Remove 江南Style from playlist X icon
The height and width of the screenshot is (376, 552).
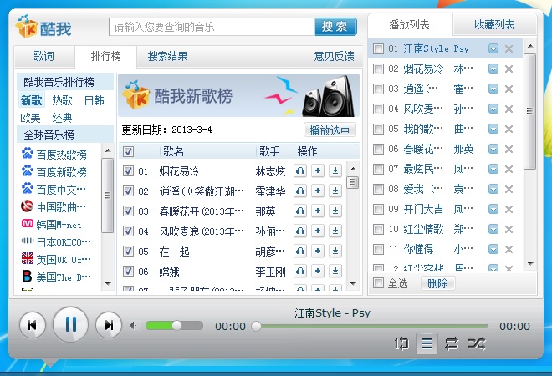click(509, 48)
